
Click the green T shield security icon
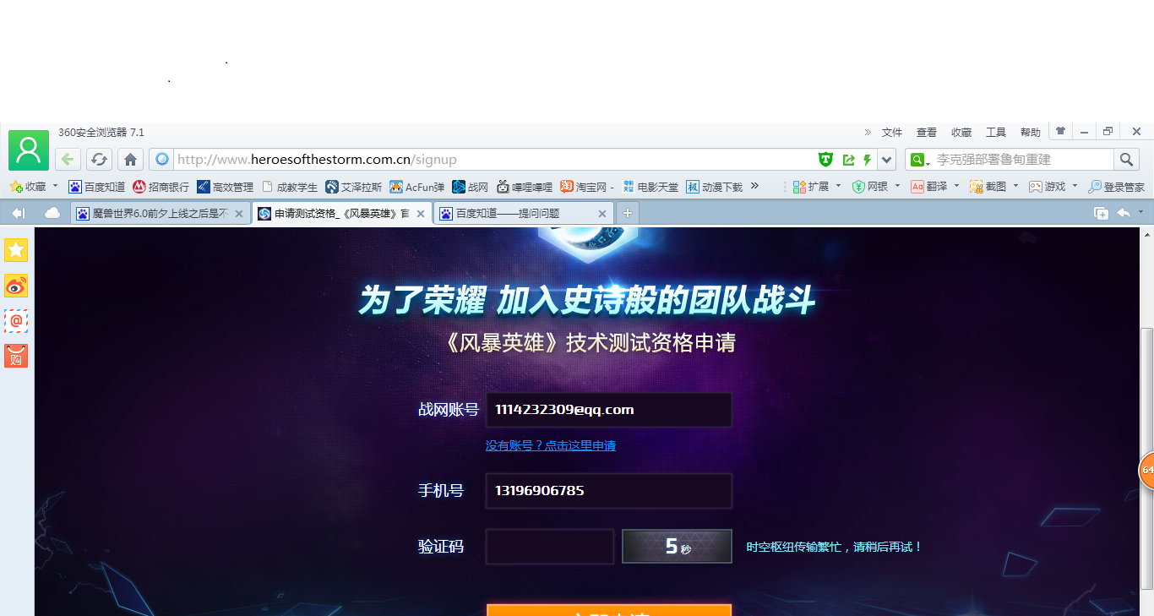pyautogui.click(x=826, y=160)
